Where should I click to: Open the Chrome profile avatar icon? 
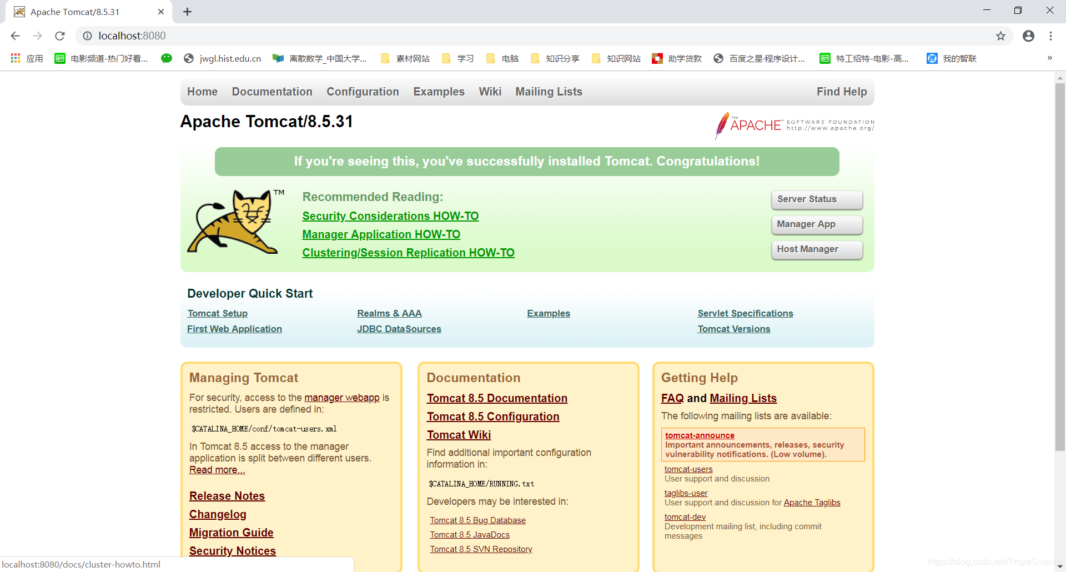click(x=1028, y=36)
